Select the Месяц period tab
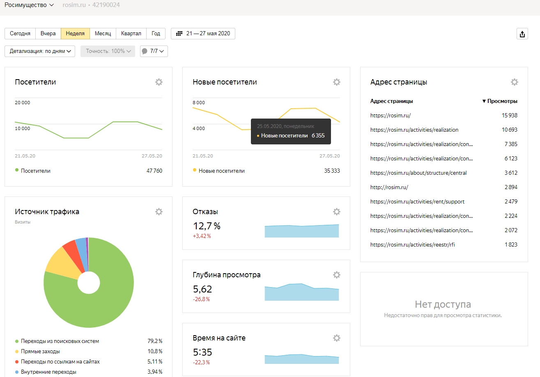540x377 pixels. tap(103, 34)
